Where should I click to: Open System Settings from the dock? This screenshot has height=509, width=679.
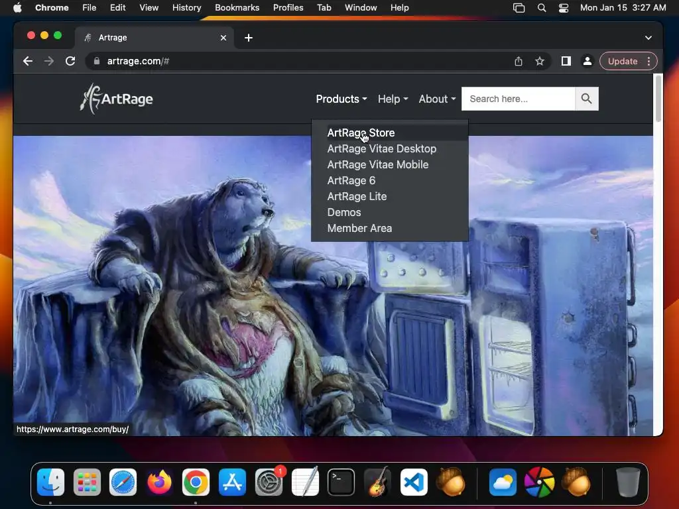tap(269, 482)
